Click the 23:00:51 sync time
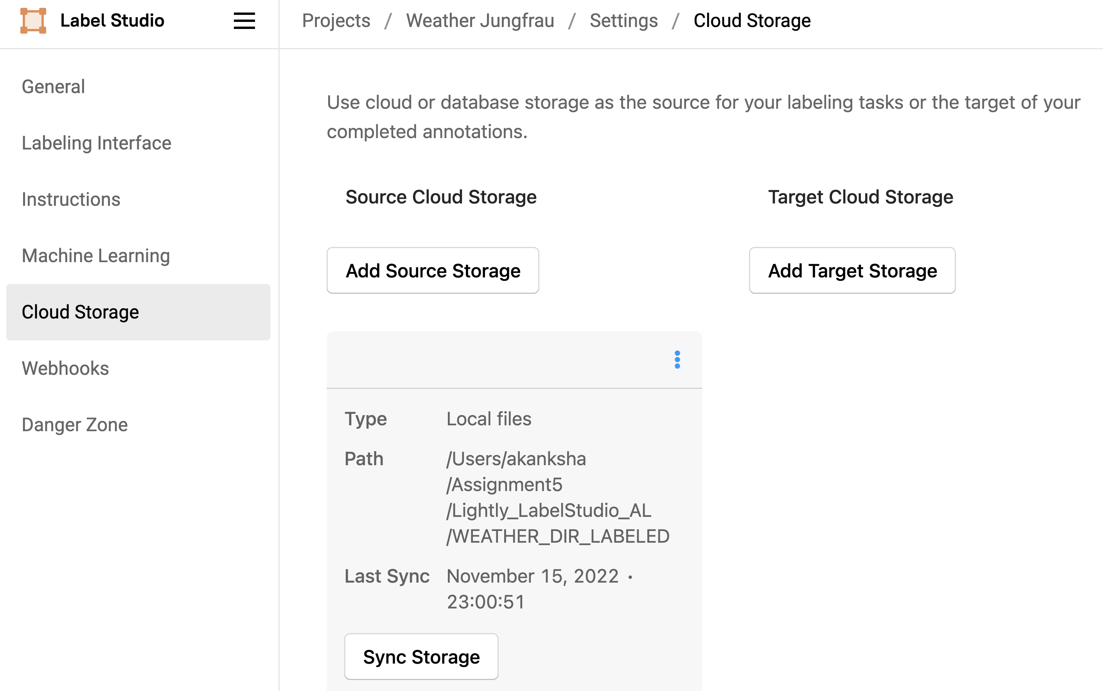The image size is (1103, 691). tap(485, 602)
